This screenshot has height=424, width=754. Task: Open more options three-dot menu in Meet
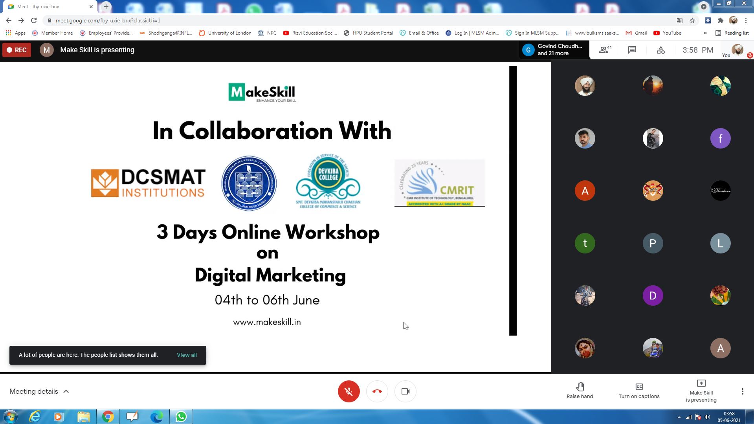(742, 391)
